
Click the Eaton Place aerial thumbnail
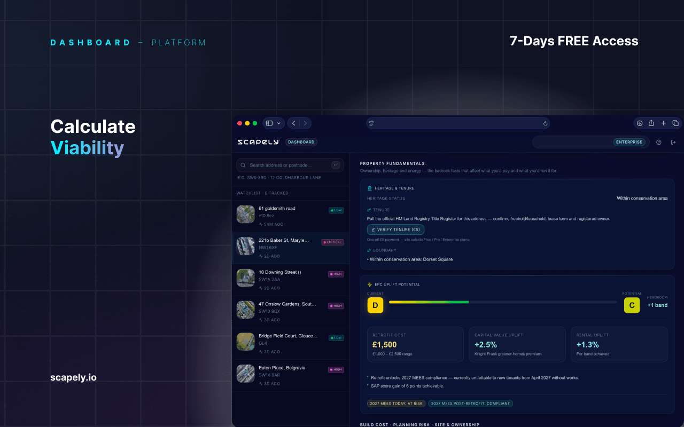pos(246,373)
